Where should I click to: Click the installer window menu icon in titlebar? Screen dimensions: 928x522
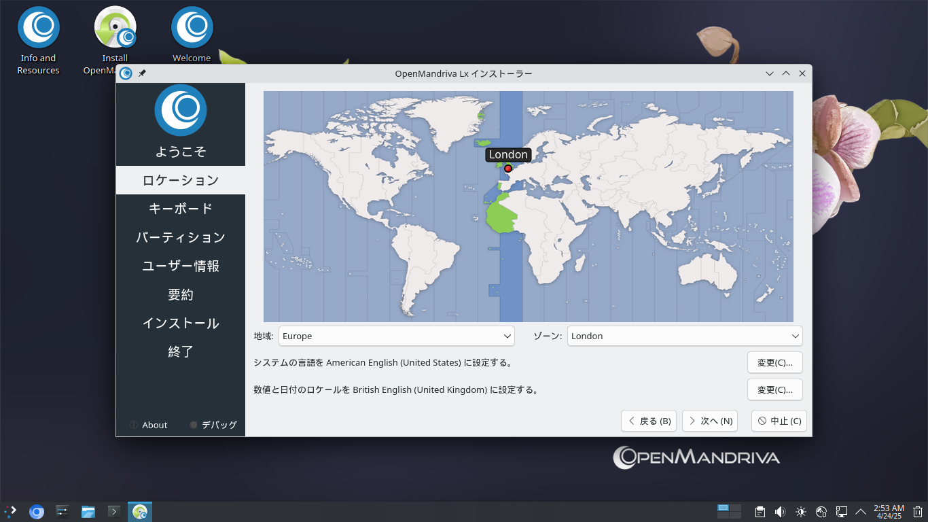point(126,73)
